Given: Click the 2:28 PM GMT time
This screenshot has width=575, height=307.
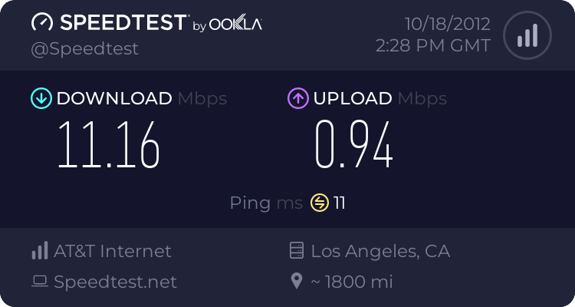Looking at the screenshot, I should point(433,46).
